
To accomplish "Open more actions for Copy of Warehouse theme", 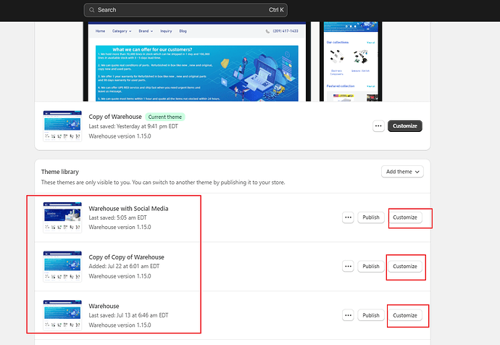I will [x=378, y=126].
